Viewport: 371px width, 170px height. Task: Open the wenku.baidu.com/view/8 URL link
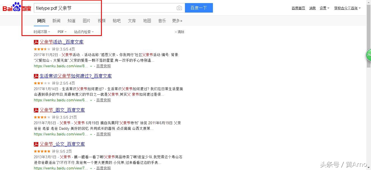61,66
